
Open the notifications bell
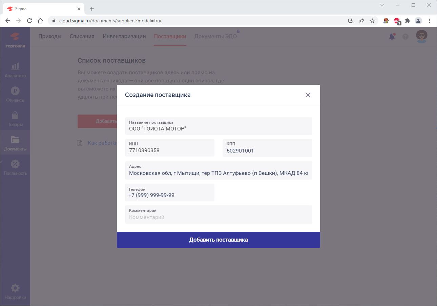(392, 37)
